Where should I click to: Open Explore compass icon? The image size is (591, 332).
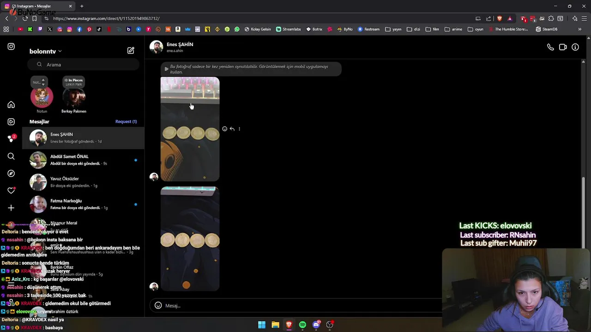tap(11, 173)
